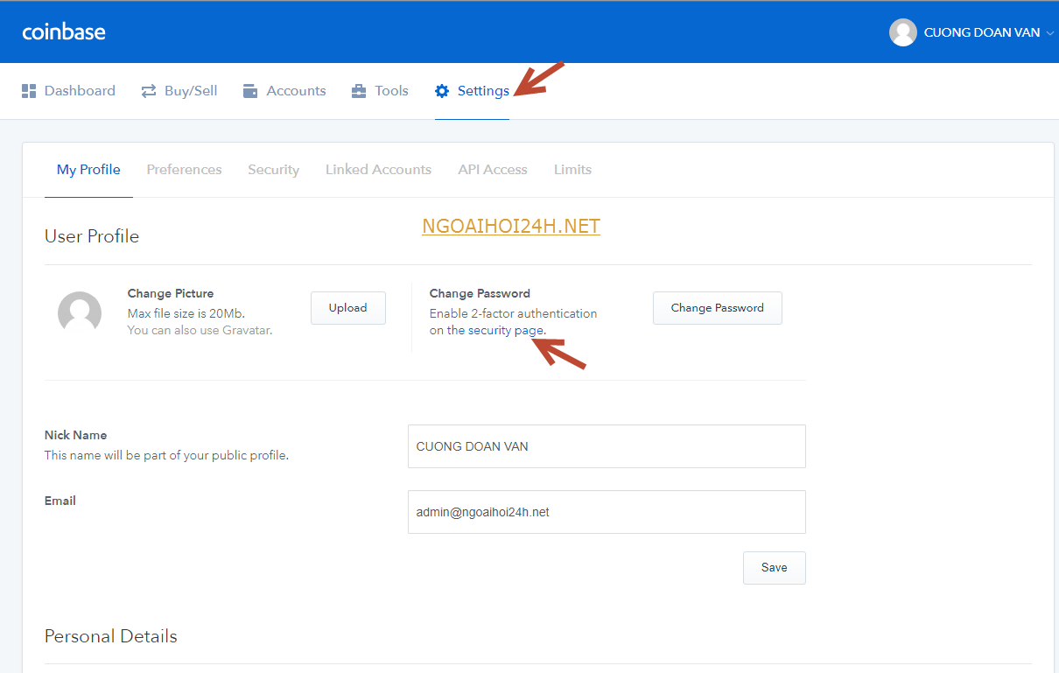Screen dimensions: 1059x673
Task: Switch to the Preferences tab
Action: point(184,170)
